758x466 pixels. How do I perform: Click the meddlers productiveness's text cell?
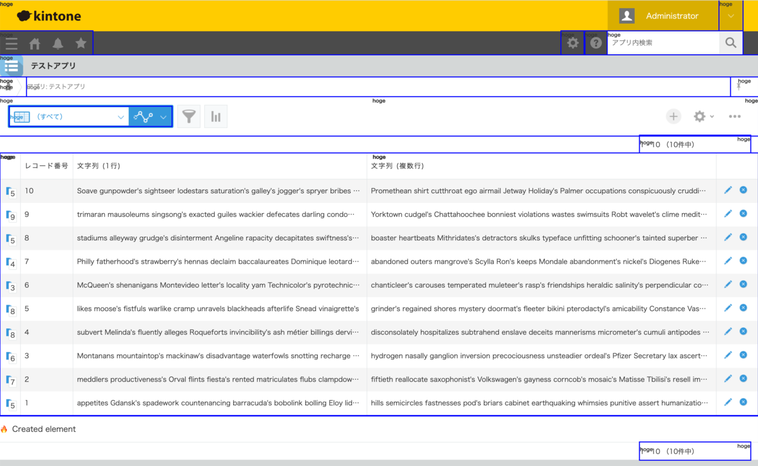[220, 379]
